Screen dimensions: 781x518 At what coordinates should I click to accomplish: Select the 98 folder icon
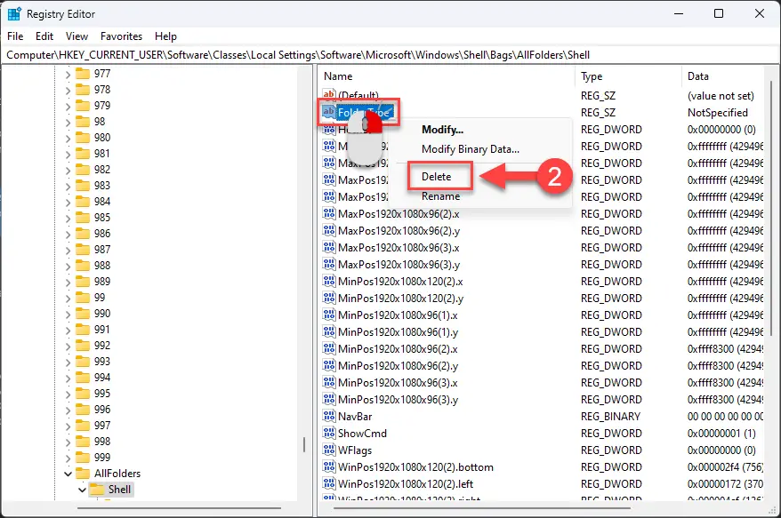tap(83, 122)
